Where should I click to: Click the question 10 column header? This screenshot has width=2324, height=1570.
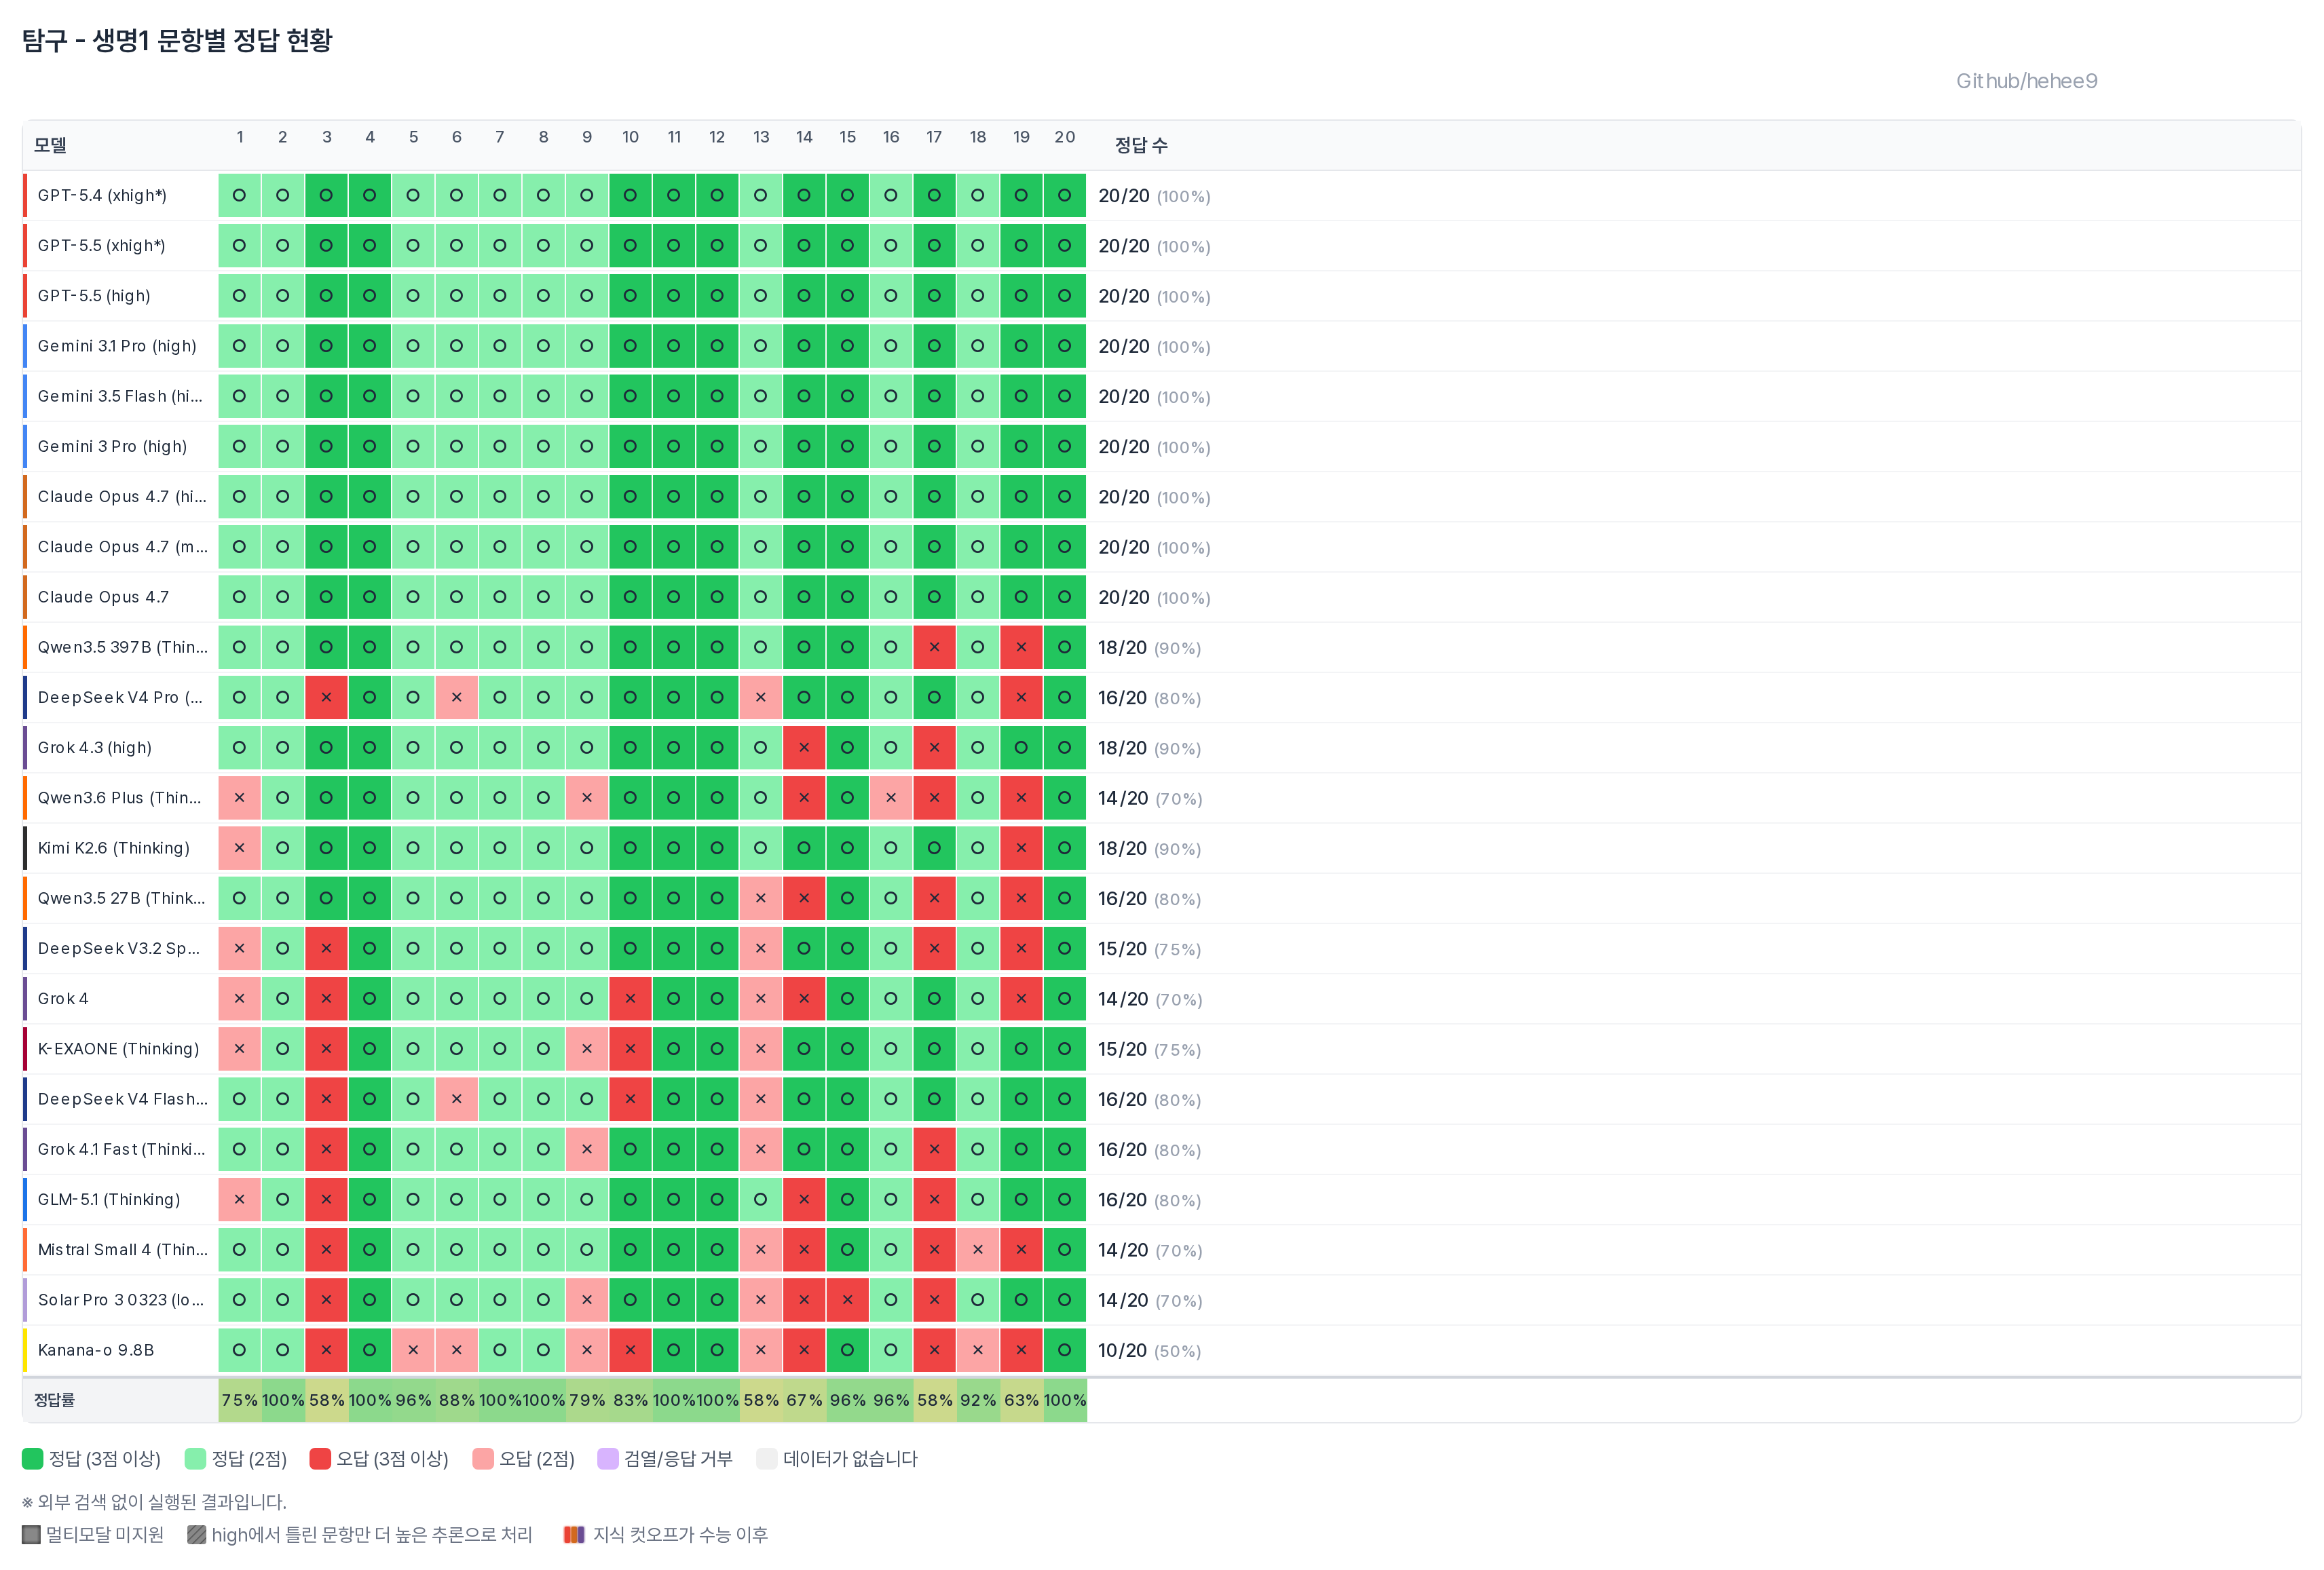coord(630,137)
